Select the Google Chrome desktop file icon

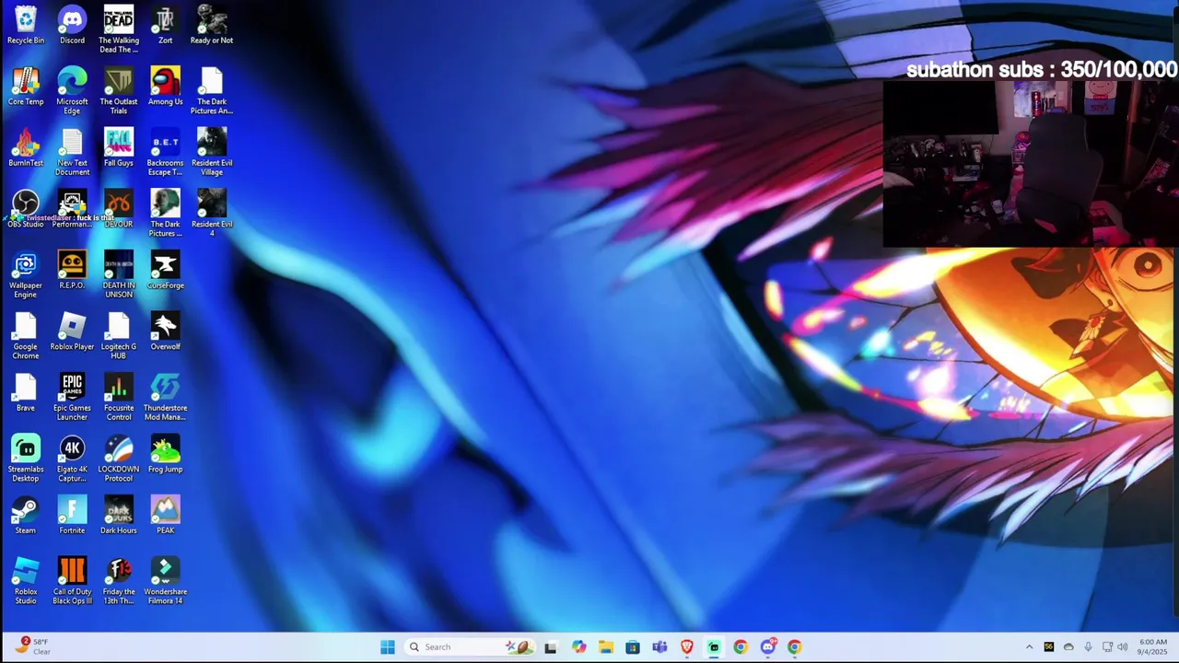pyautogui.click(x=26, y=336)
